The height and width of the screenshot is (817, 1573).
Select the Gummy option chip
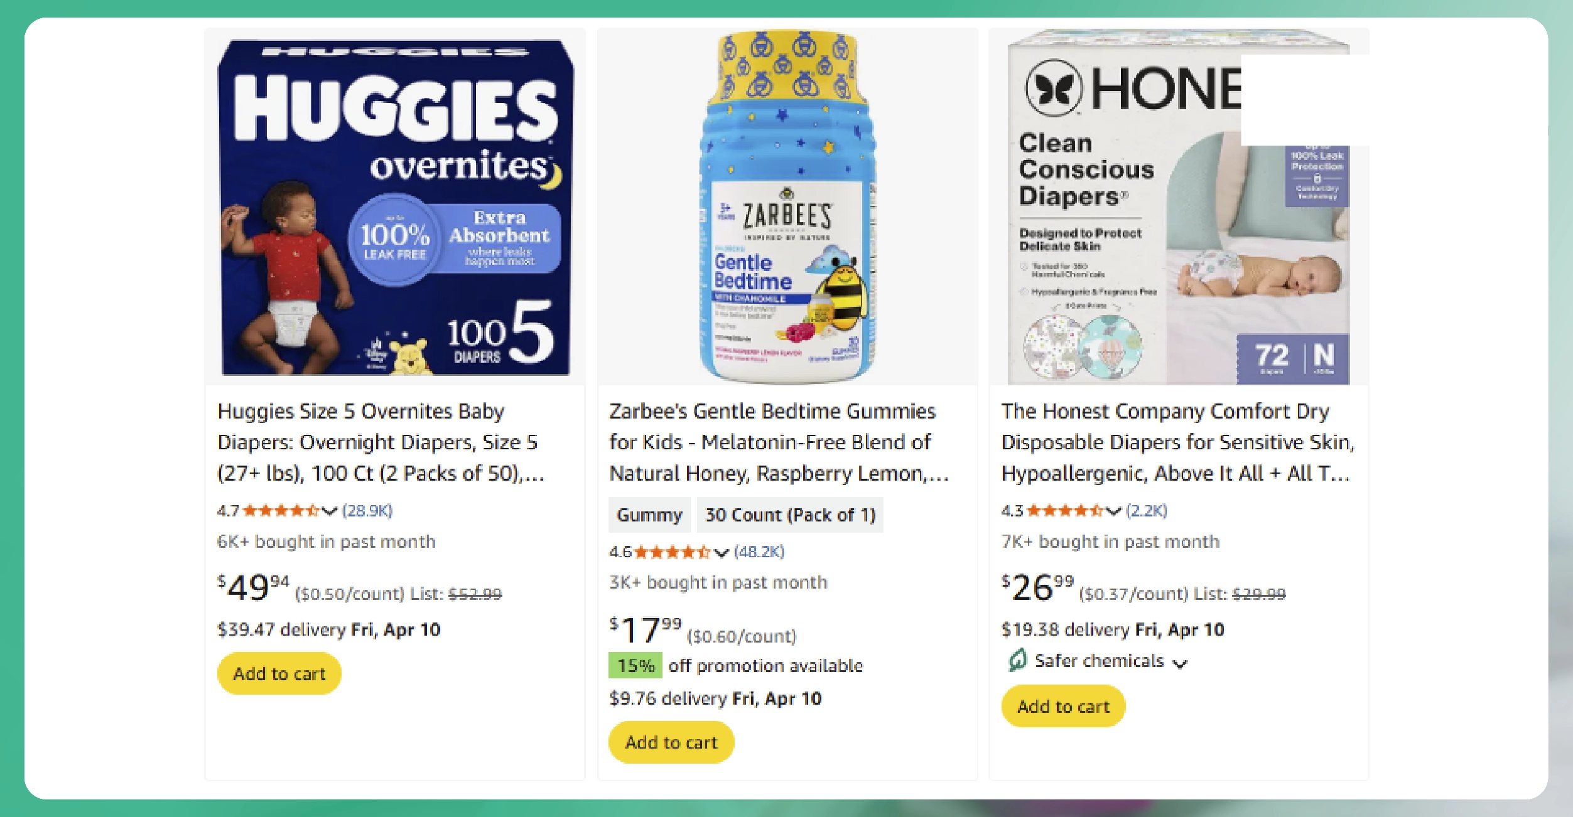(649, 515)
